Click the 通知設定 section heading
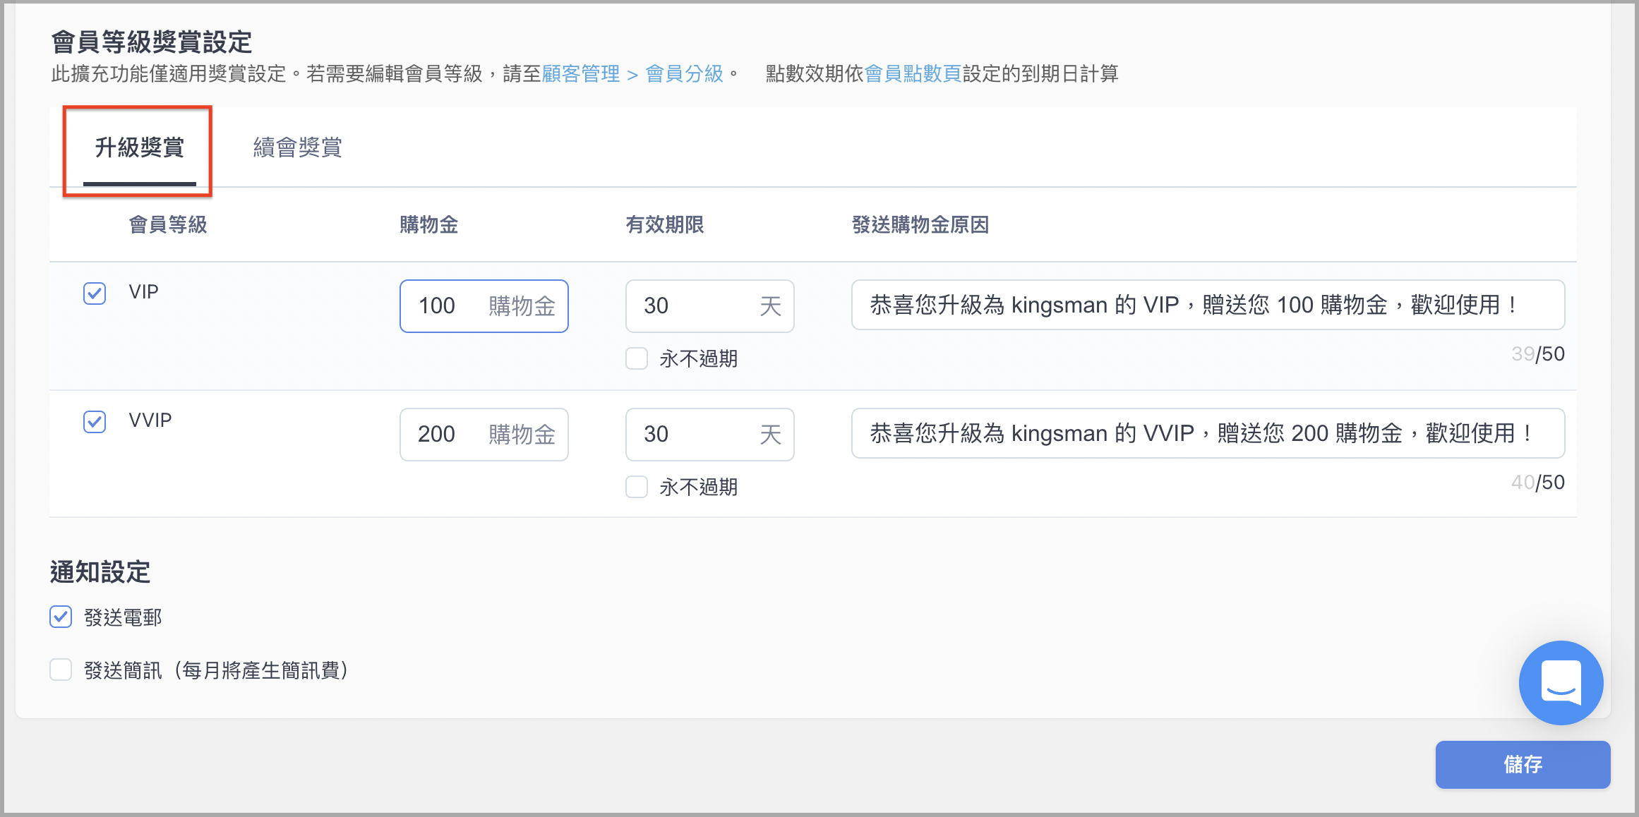Screen dimensions: 1639x817 (100, 571)
